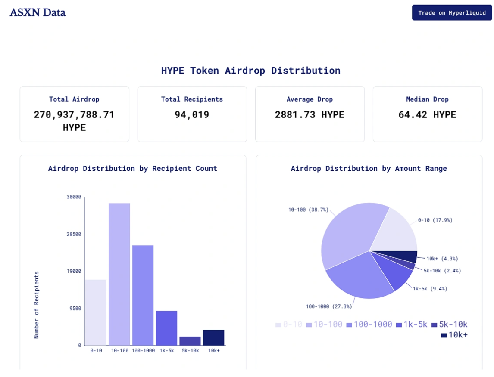Click the Median Drop stat card
494x377 pixels.
[427, 114]
